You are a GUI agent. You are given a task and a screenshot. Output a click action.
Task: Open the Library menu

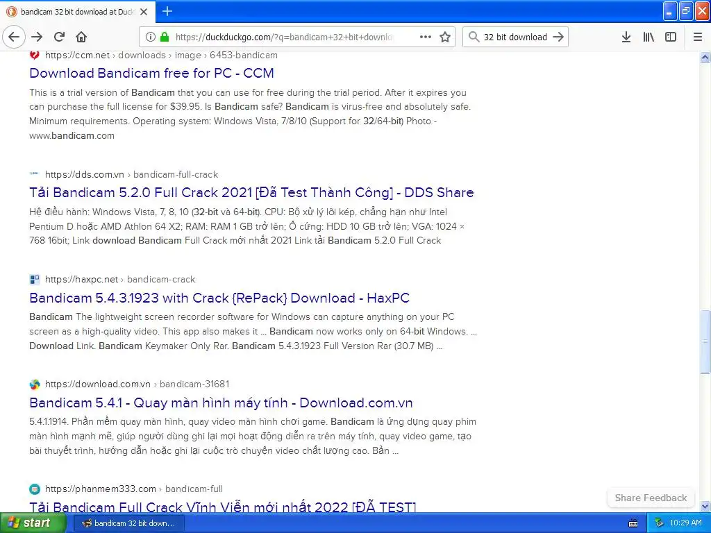coord(649,37)
